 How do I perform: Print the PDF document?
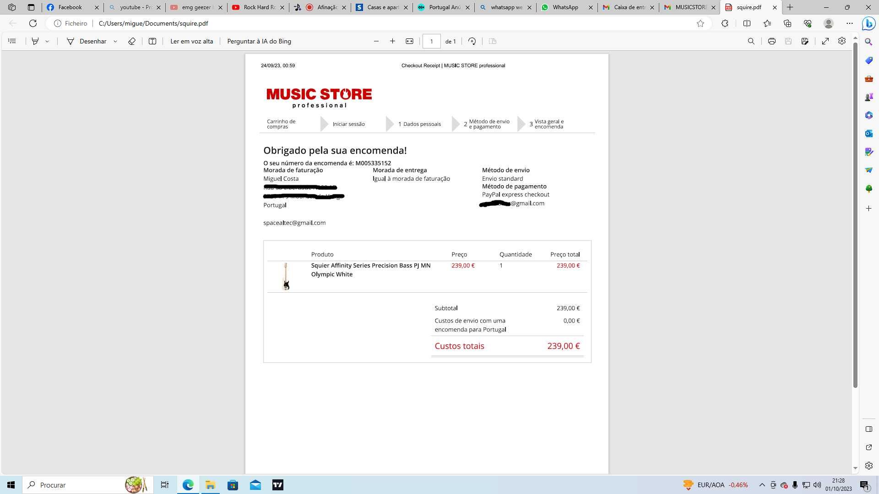click(x=772, y=41)
